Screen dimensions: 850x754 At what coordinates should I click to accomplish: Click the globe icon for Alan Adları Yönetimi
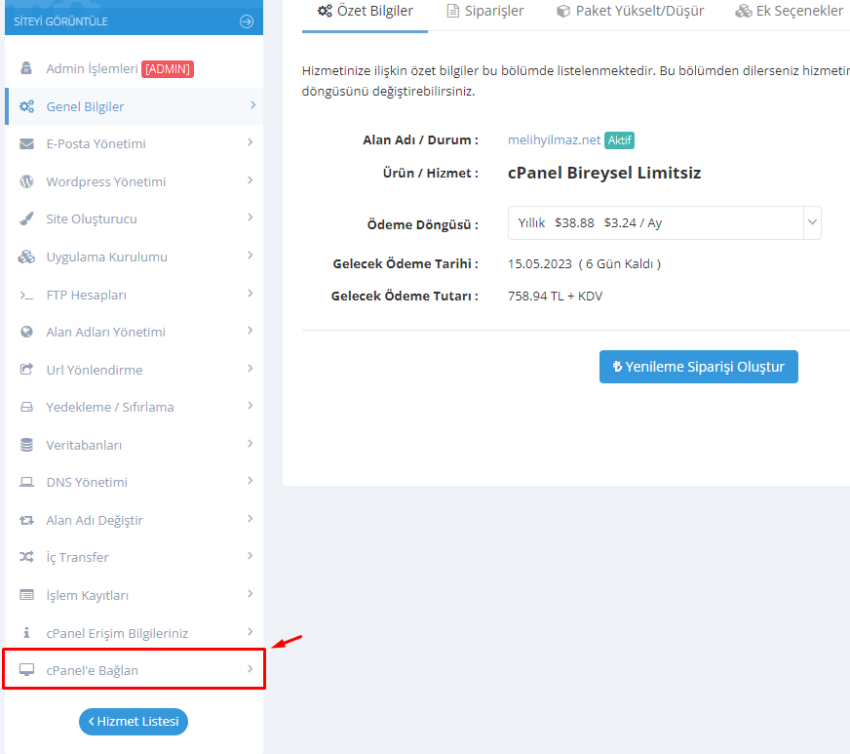27,332
